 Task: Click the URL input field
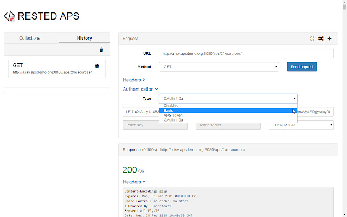247,54
